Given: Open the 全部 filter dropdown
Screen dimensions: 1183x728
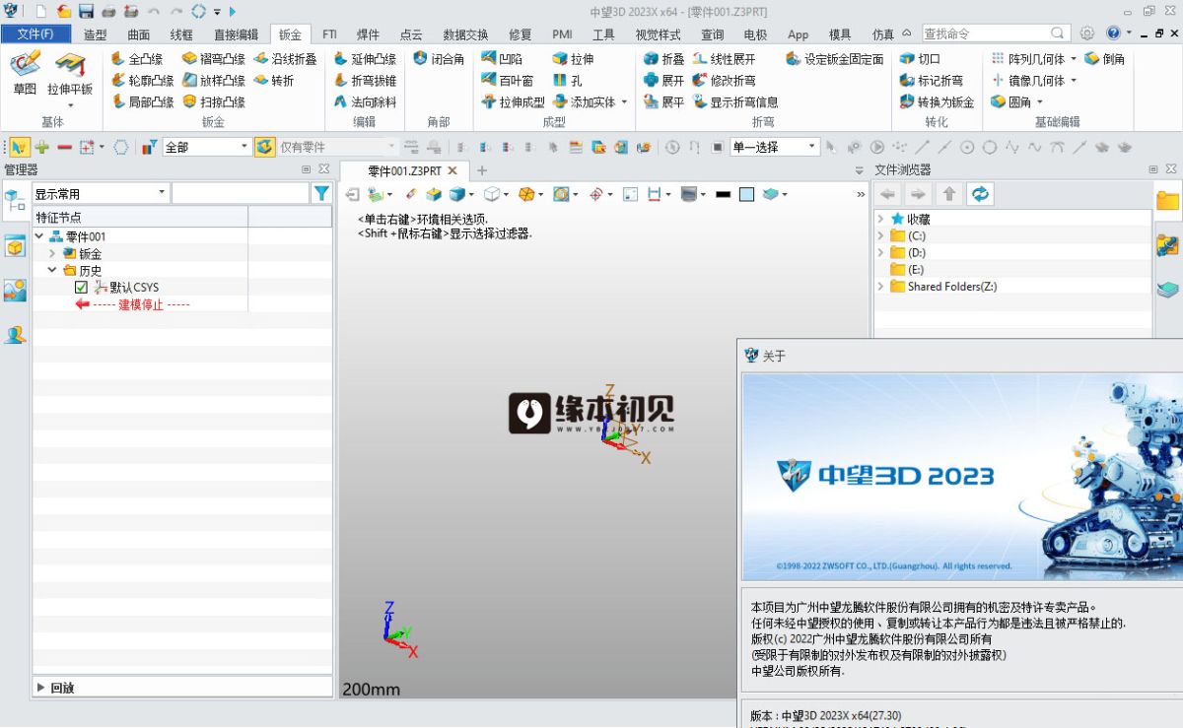Looking at the screenshot, I should pos(245,147).
